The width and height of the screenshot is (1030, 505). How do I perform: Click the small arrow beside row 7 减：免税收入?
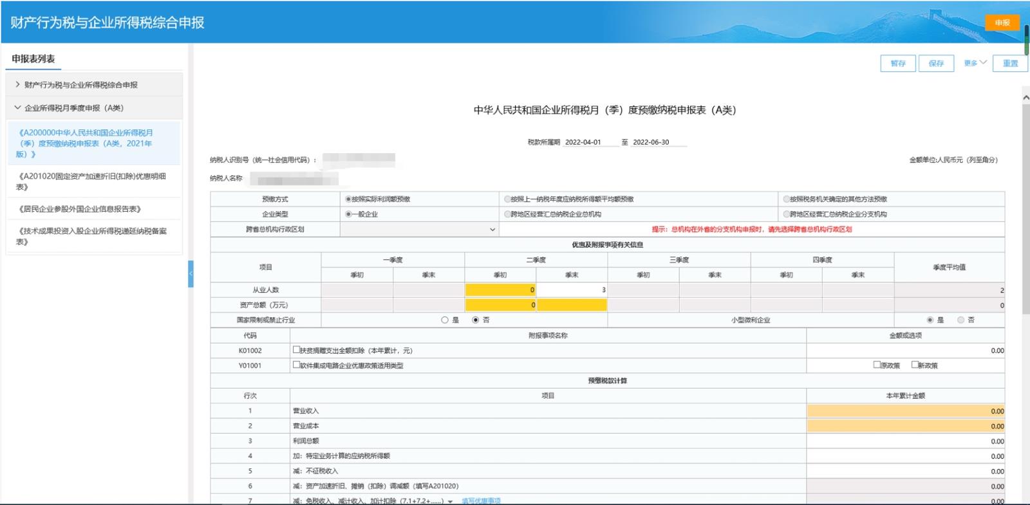pos(451,501)
